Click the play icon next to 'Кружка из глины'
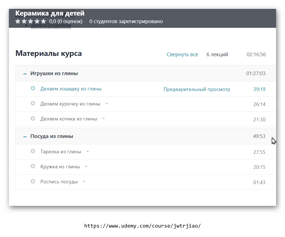The height and width of the screenshot is (237, 285). (33, 166)
